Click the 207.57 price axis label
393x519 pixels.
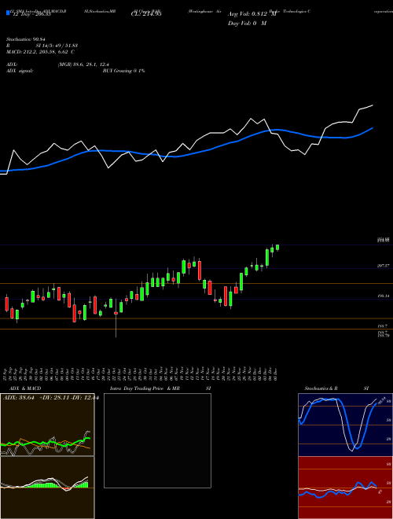(x=383, y=266)
